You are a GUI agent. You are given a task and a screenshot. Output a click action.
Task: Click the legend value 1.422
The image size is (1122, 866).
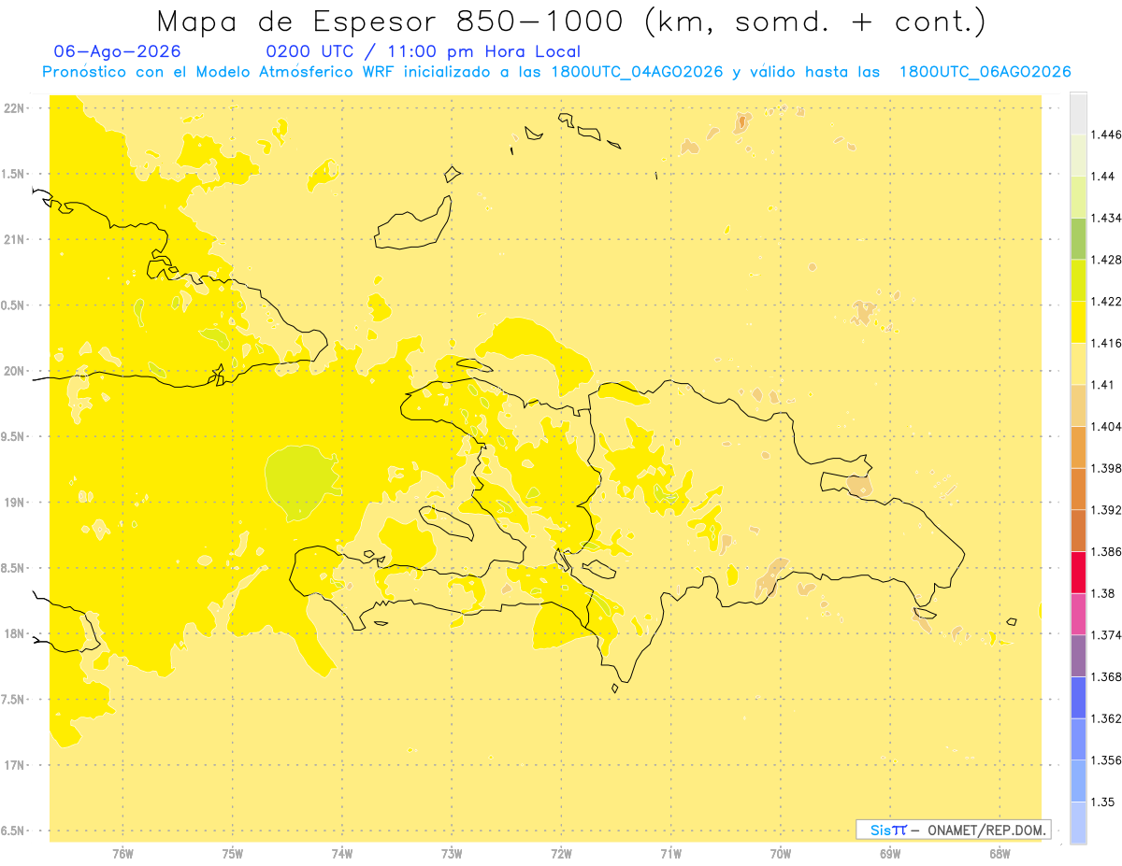point(1106,302)
